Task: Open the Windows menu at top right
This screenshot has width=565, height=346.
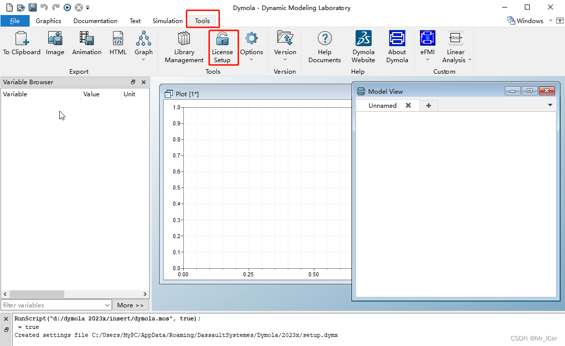Action: click(x=526, y=21)
